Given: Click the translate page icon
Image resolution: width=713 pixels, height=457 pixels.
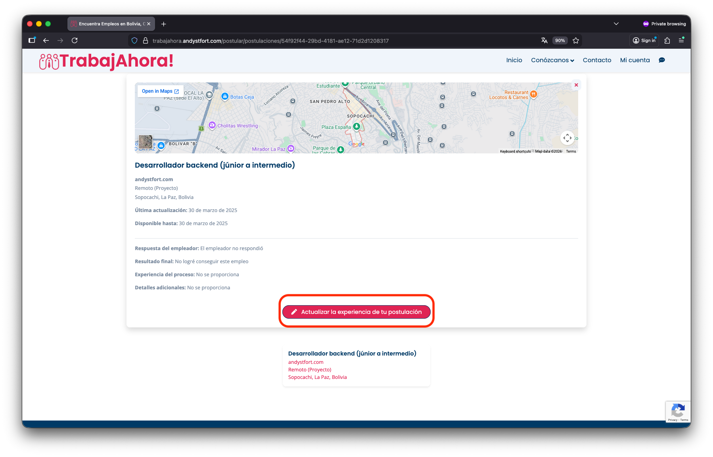Looking at the screenshot, I should click(x=544, y=40).
